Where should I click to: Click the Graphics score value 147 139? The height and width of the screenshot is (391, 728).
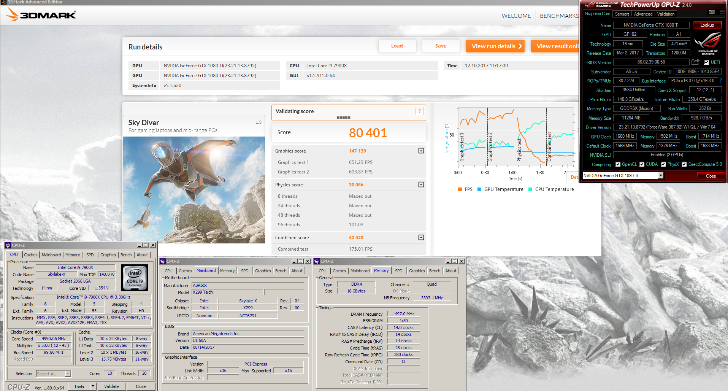(357, 151)
